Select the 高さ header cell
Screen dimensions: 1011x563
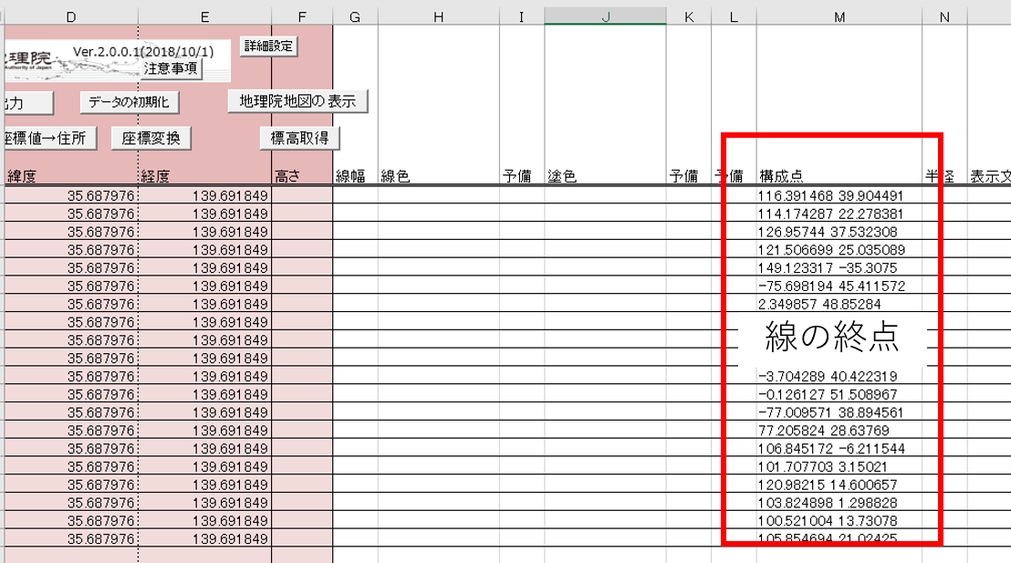tap(302, 176)
